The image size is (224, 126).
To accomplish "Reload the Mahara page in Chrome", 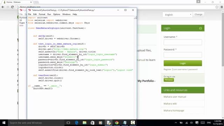I will (x=13, y=7).
